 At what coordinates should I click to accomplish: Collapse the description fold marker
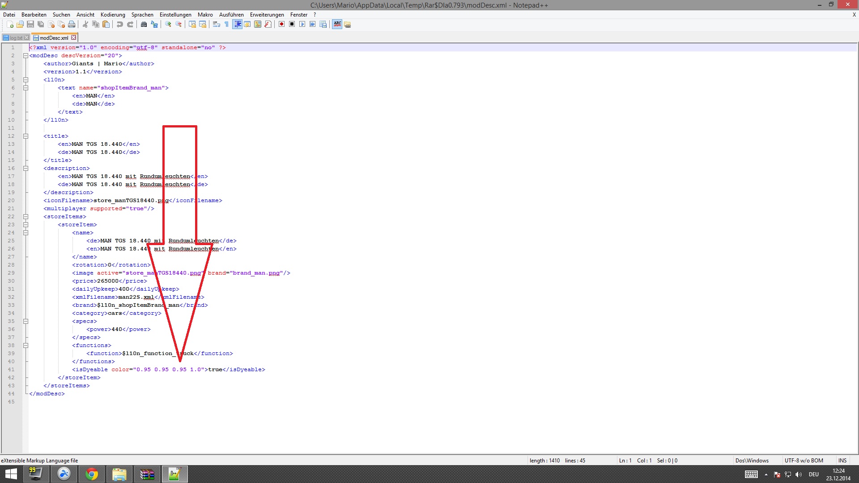26,168
